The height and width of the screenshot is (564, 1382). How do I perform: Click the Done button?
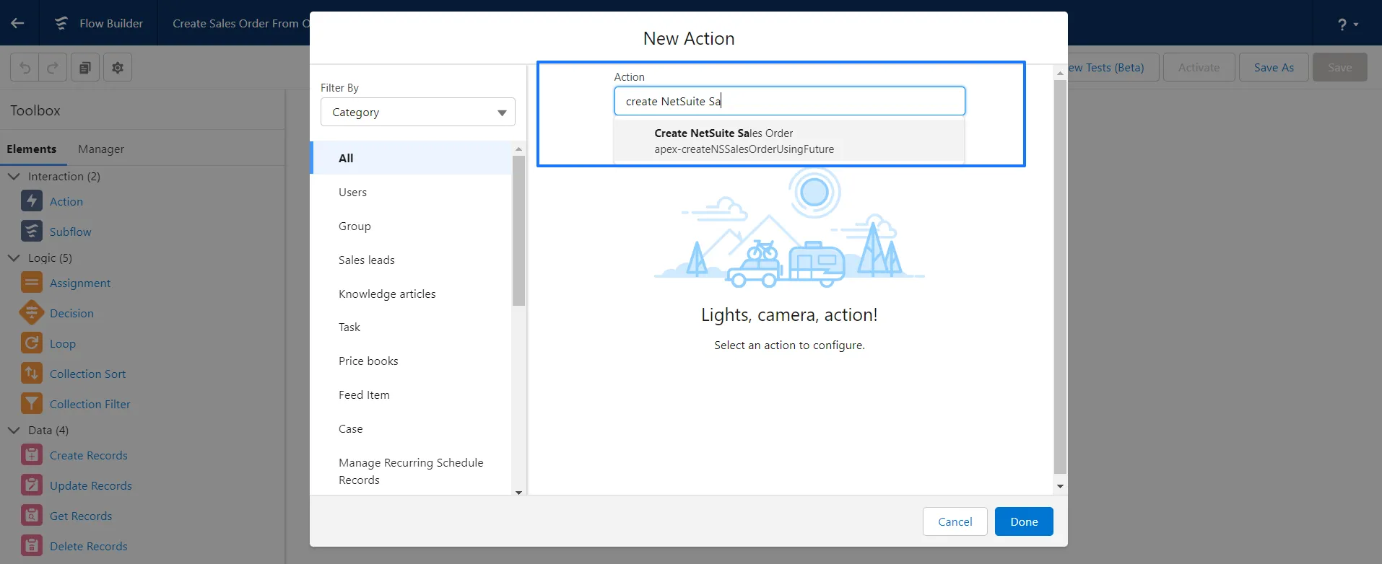1024,521
